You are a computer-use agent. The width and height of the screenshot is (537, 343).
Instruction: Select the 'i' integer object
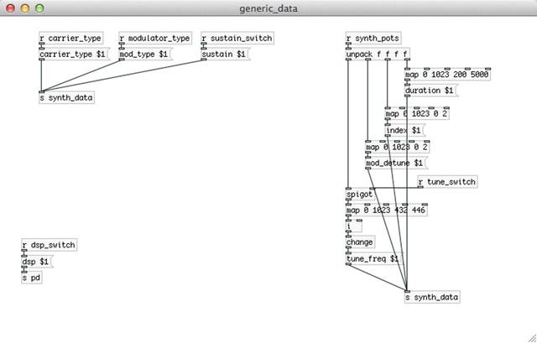tap(354, 226)
